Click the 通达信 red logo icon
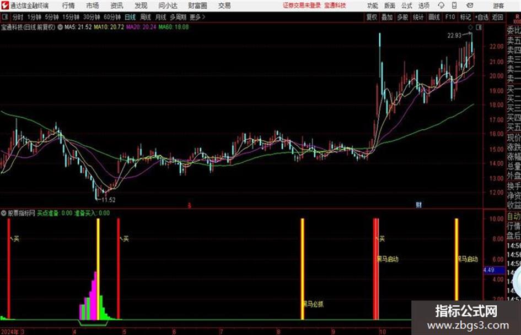Image resolution: width=521 pixels, height=335 pixels. click(x=5, y=6)
